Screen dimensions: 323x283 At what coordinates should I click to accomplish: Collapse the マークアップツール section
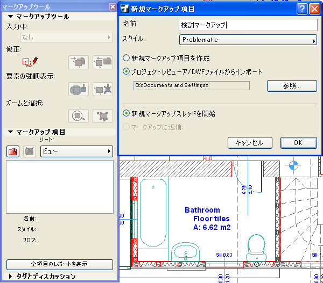tap(11, 17)
